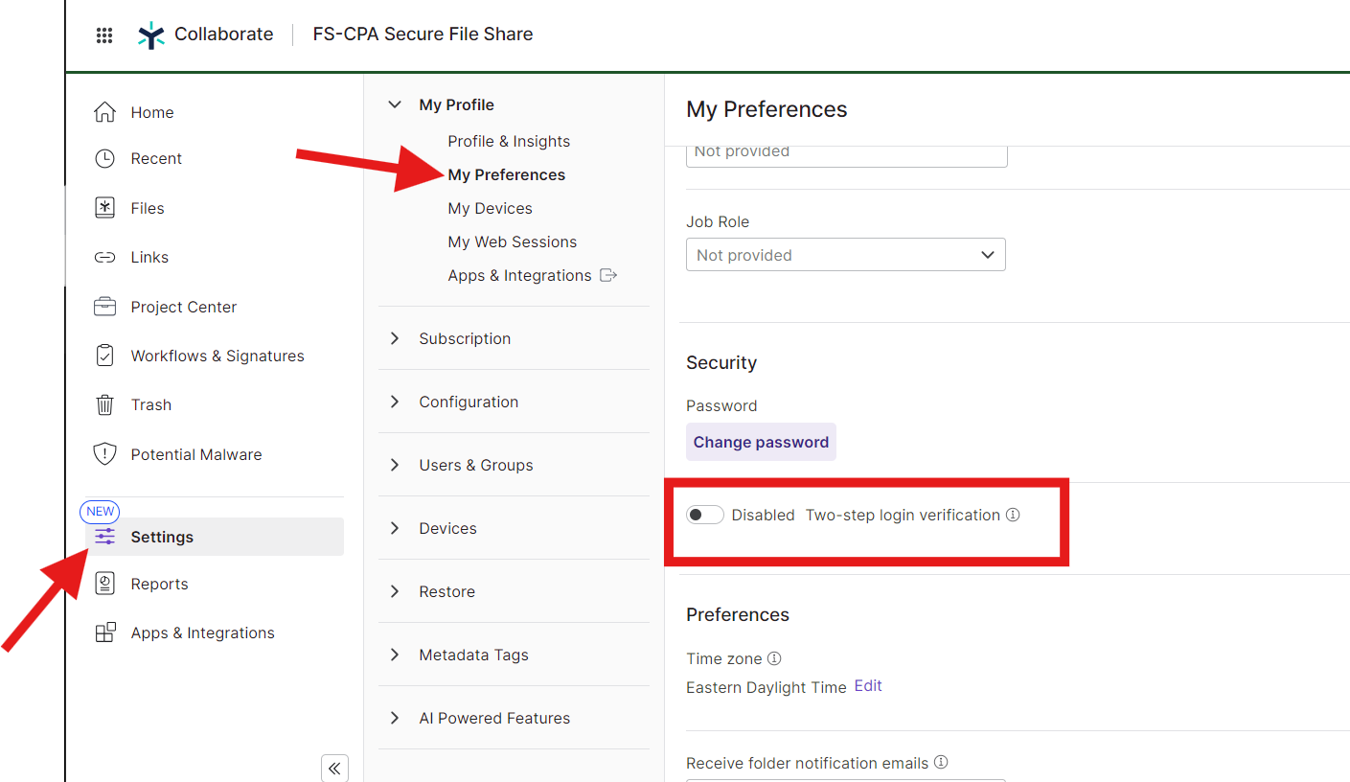Image resolution: width=1350 pixels, height=782 pixels.
Task: Click the Two-step verification info tooltip icon
Action: tap(1013, 515)
